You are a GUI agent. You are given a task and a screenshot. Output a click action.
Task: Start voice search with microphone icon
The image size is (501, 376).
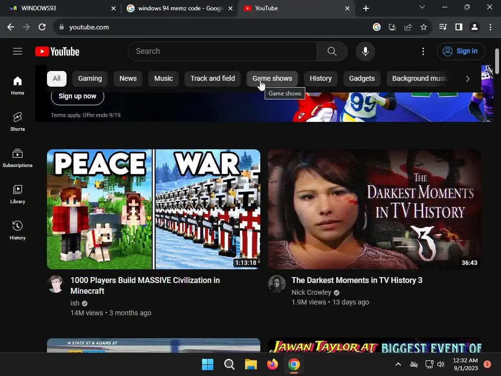coord(365,51)
